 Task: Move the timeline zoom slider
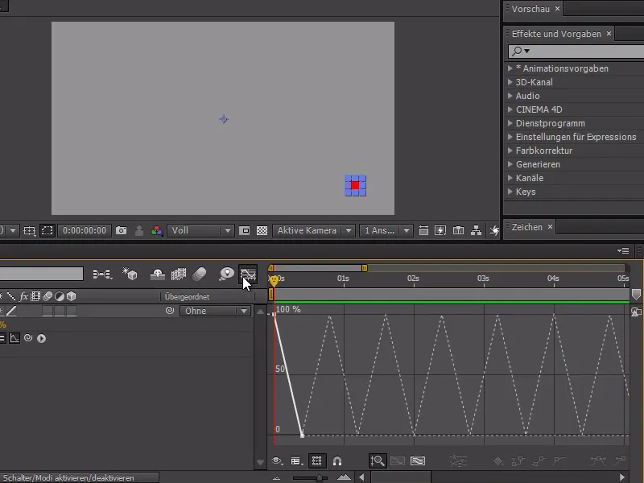319,478
